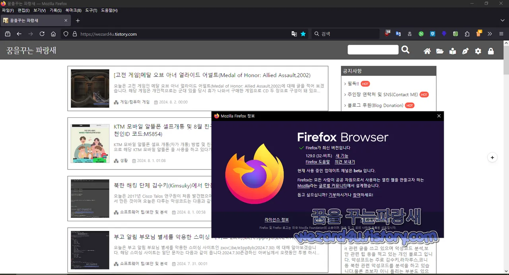This screenshot has width=509, height=275.
Task: Expand the list all tabs chevron
Action: 503,20
